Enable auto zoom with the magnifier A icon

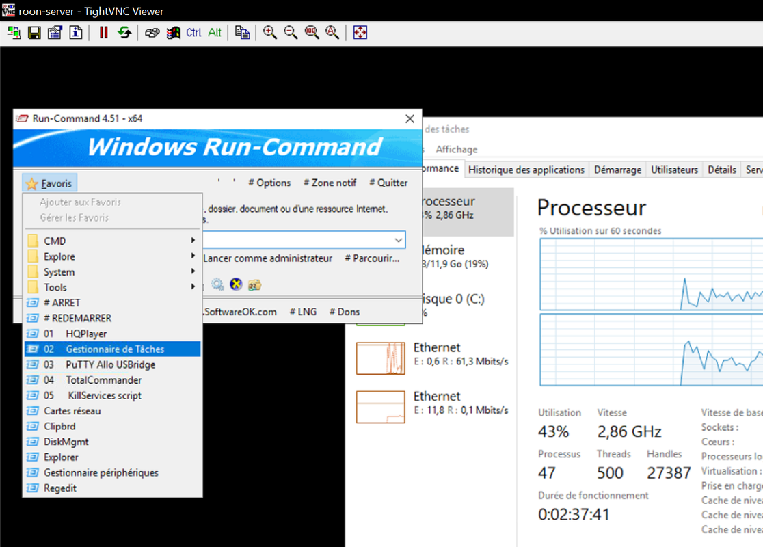click(332, 33)
